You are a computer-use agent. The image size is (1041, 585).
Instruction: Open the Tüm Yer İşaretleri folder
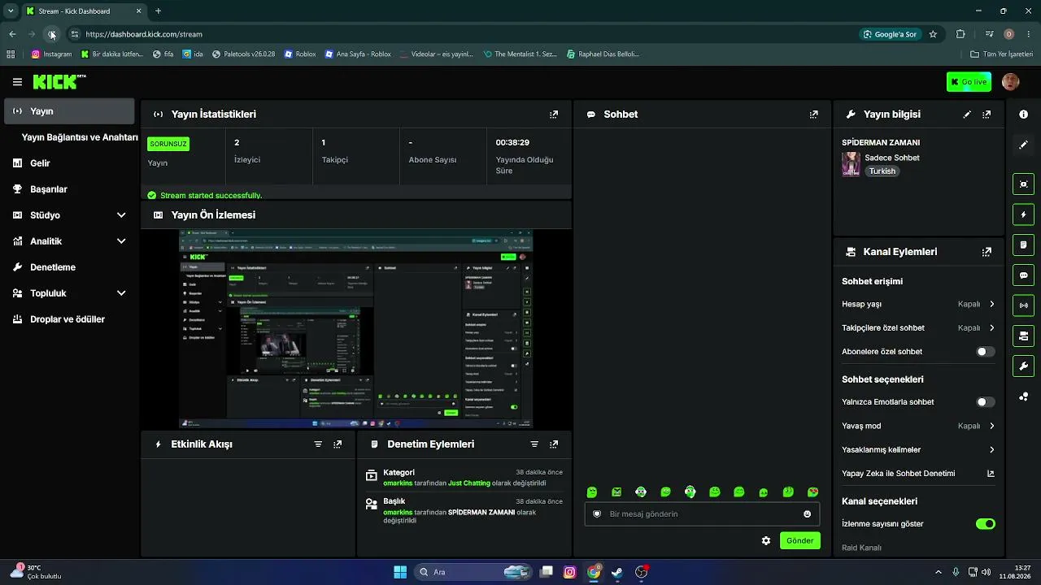(1001, 54)
